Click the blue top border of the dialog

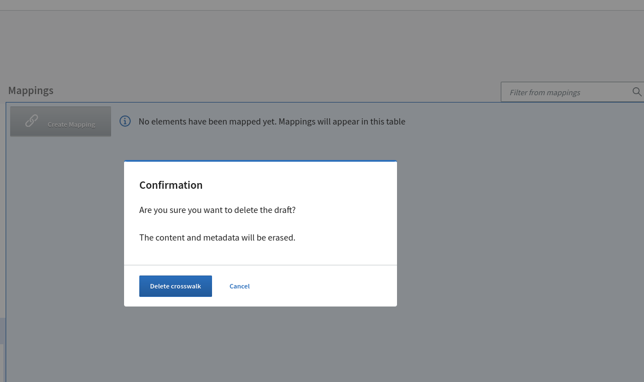tap(261, 161)
